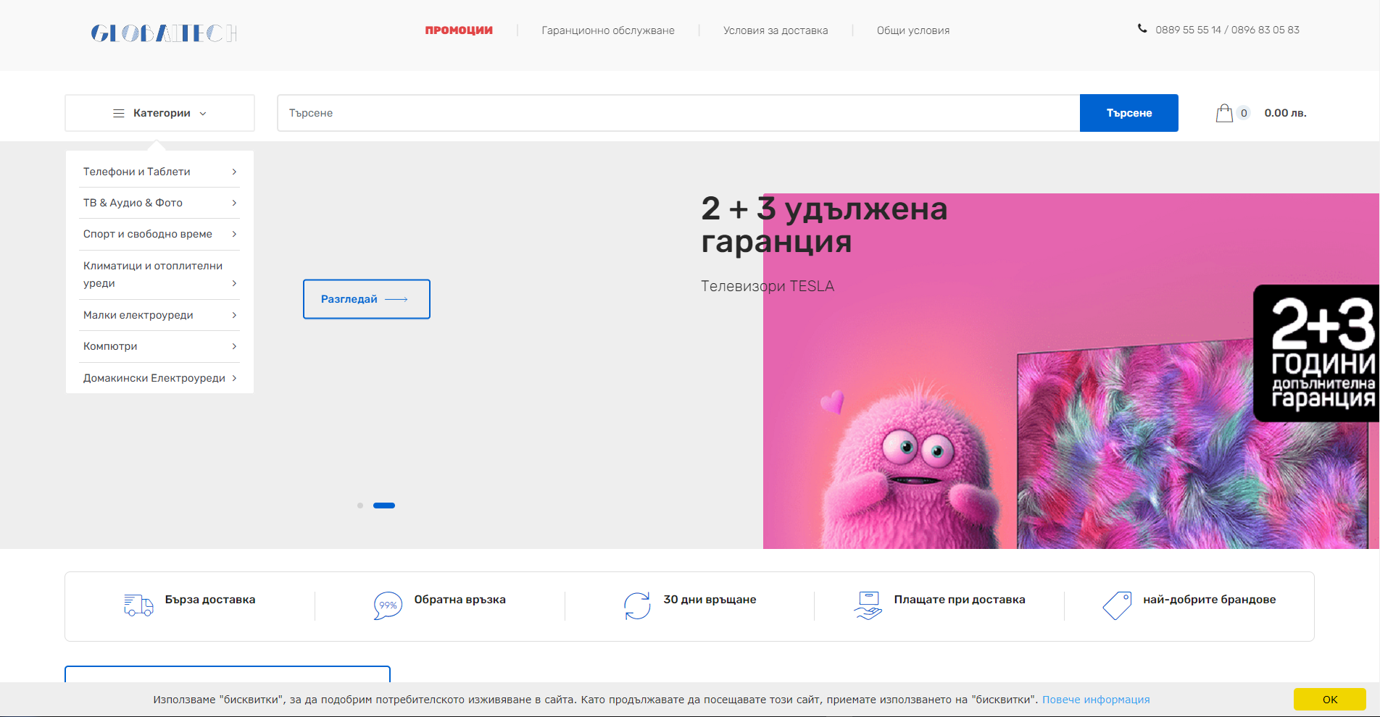Select the active second slide indicator

point(384,506)
